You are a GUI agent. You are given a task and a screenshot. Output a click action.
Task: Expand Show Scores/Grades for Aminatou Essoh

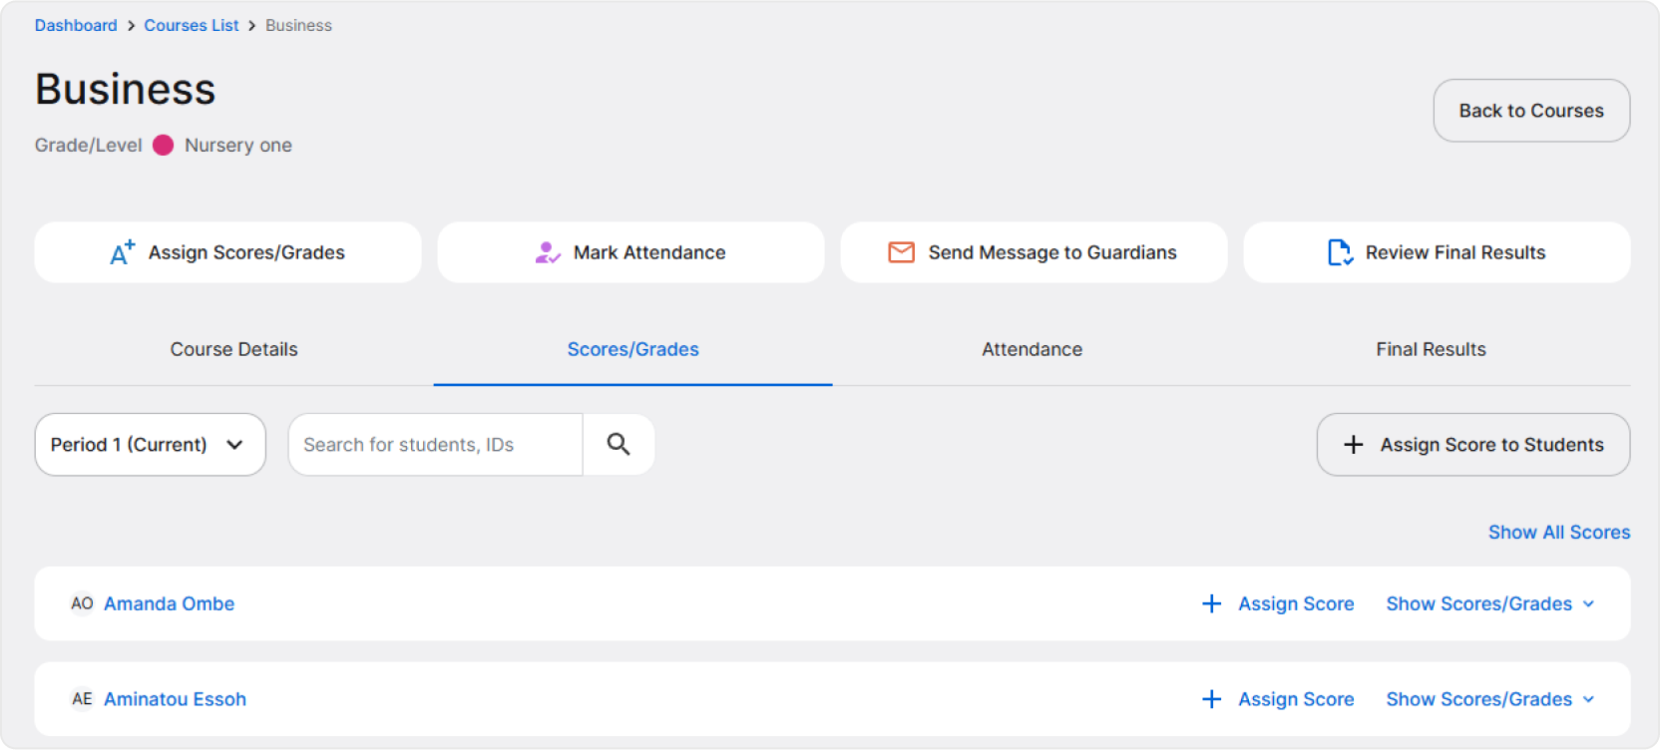coord(1489,700)
